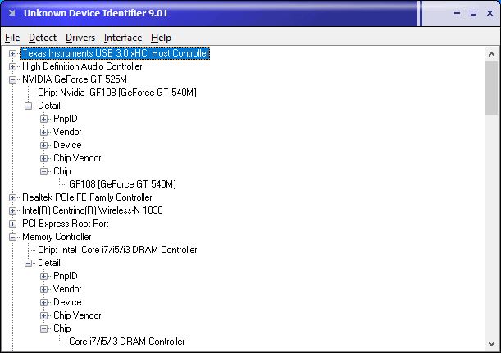Select 'Chip: Intel Core i7/i5/i3 DRAM Controller' row
The width and height of the screenshot is (501, 353).
(117, 250)
